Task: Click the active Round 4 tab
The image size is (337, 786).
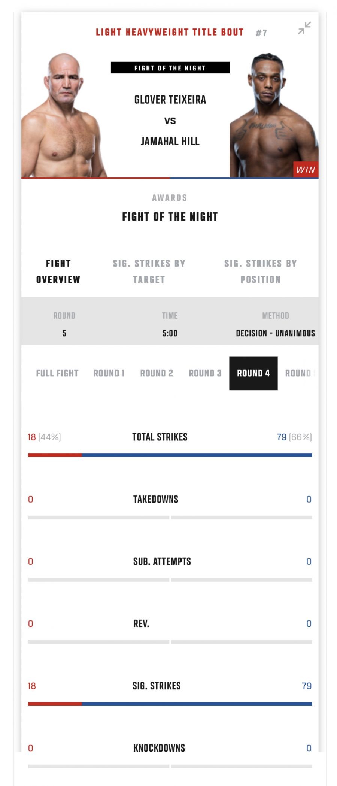Action: [253, 373]
